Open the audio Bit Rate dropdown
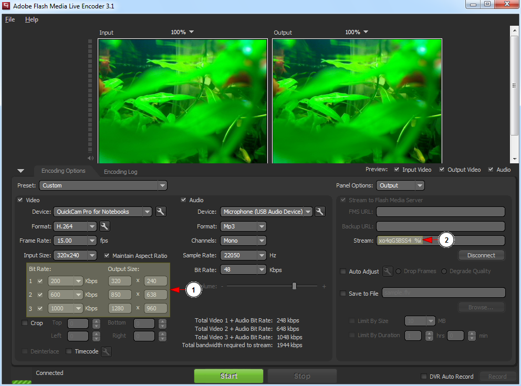521x386 pixels. click(x=243, y=270)
